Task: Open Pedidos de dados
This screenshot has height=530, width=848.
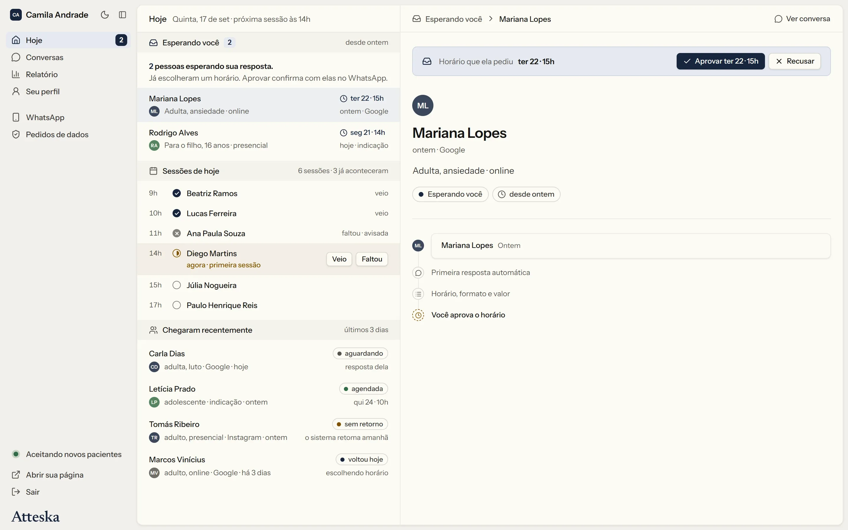Action: [68, 134]
